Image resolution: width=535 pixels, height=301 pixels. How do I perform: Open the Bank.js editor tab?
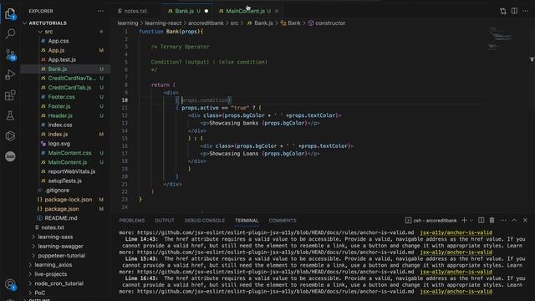click(x=187, y=11)
